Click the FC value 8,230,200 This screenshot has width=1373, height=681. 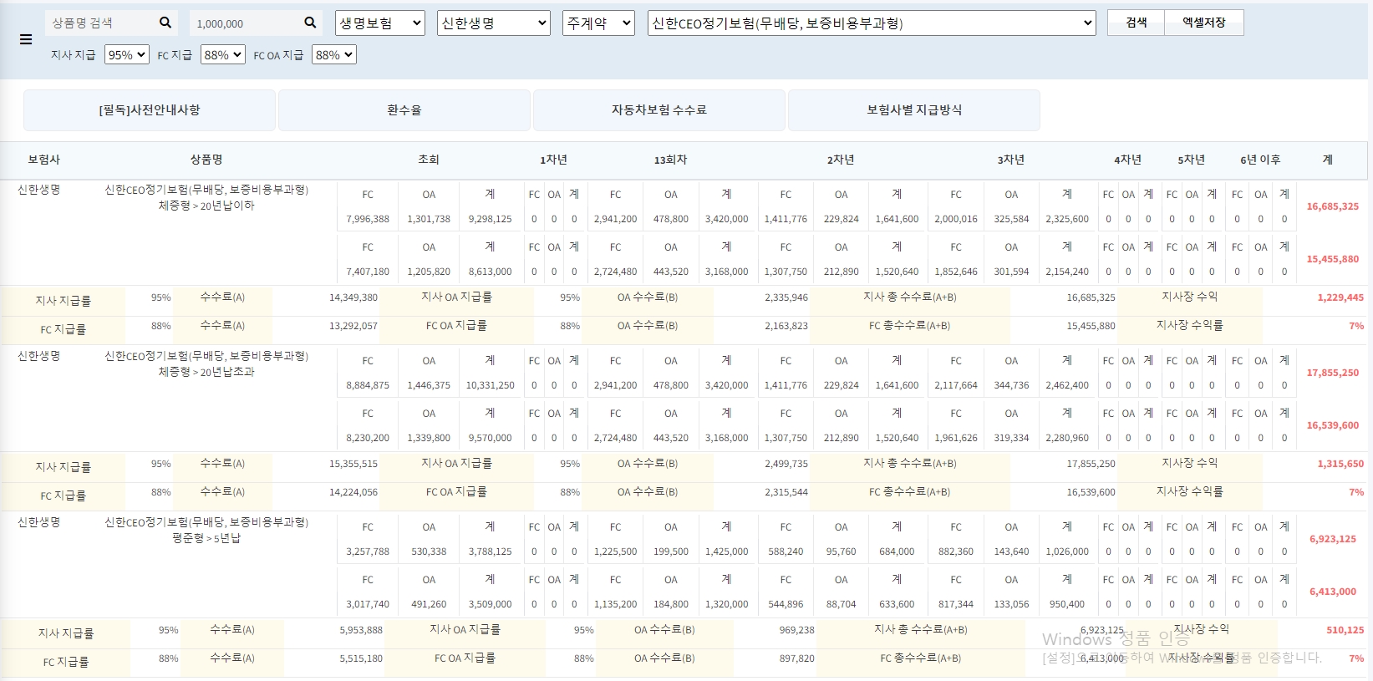coord(368,438)
